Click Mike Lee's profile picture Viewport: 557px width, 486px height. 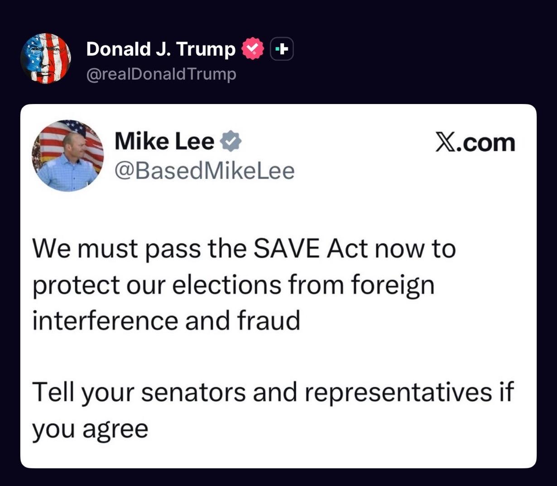coord(69,156)
